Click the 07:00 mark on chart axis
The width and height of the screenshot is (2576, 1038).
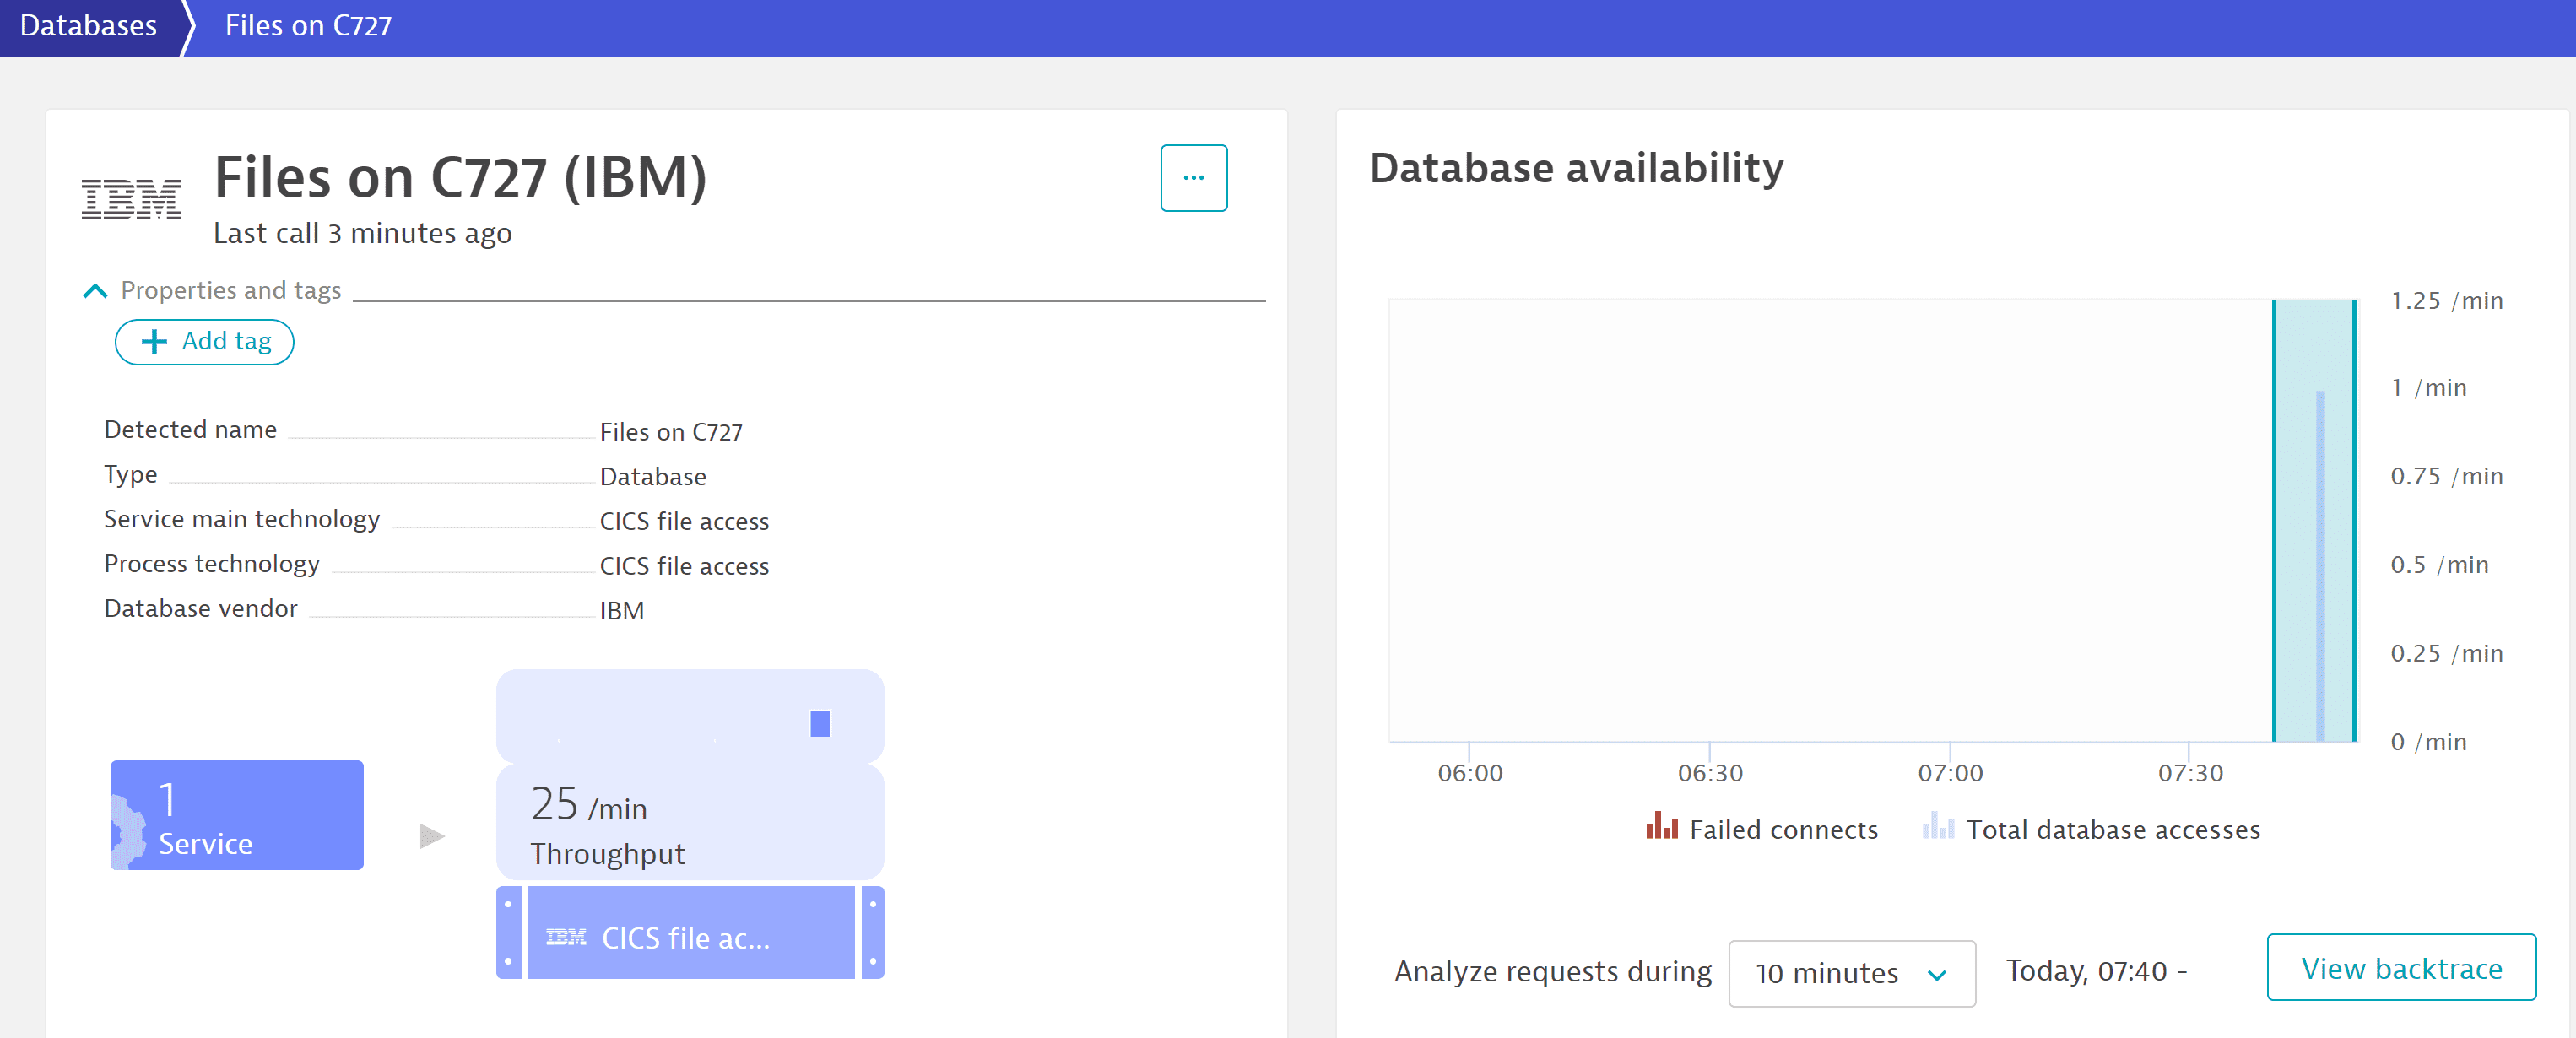1950,773
